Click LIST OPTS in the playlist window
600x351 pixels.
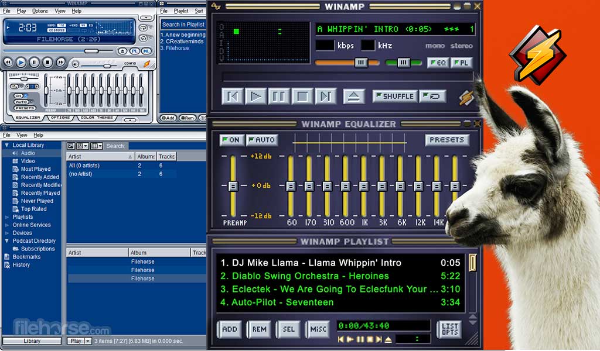(449, 329)
